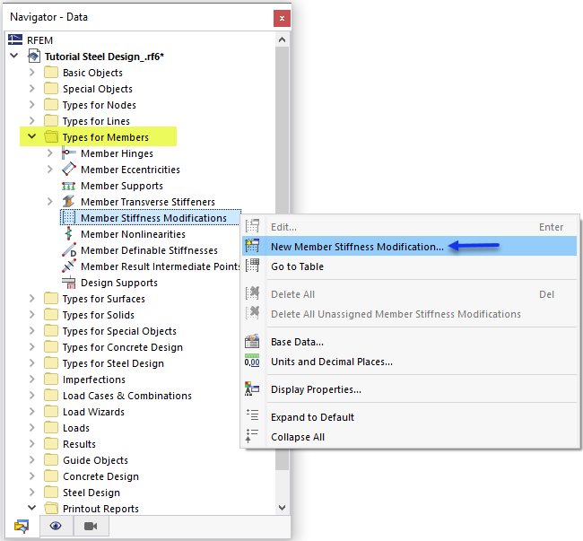Select Member Nonlinearities tree item

[x=133, y=234]
